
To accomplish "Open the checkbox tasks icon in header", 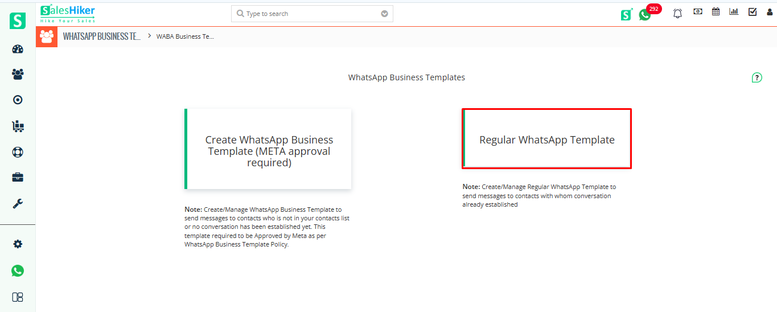I will [753, 11].
